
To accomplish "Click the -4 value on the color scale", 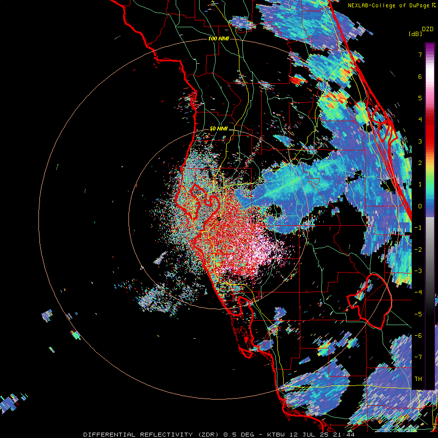I will pyautogui.click(x=418, y=292).
